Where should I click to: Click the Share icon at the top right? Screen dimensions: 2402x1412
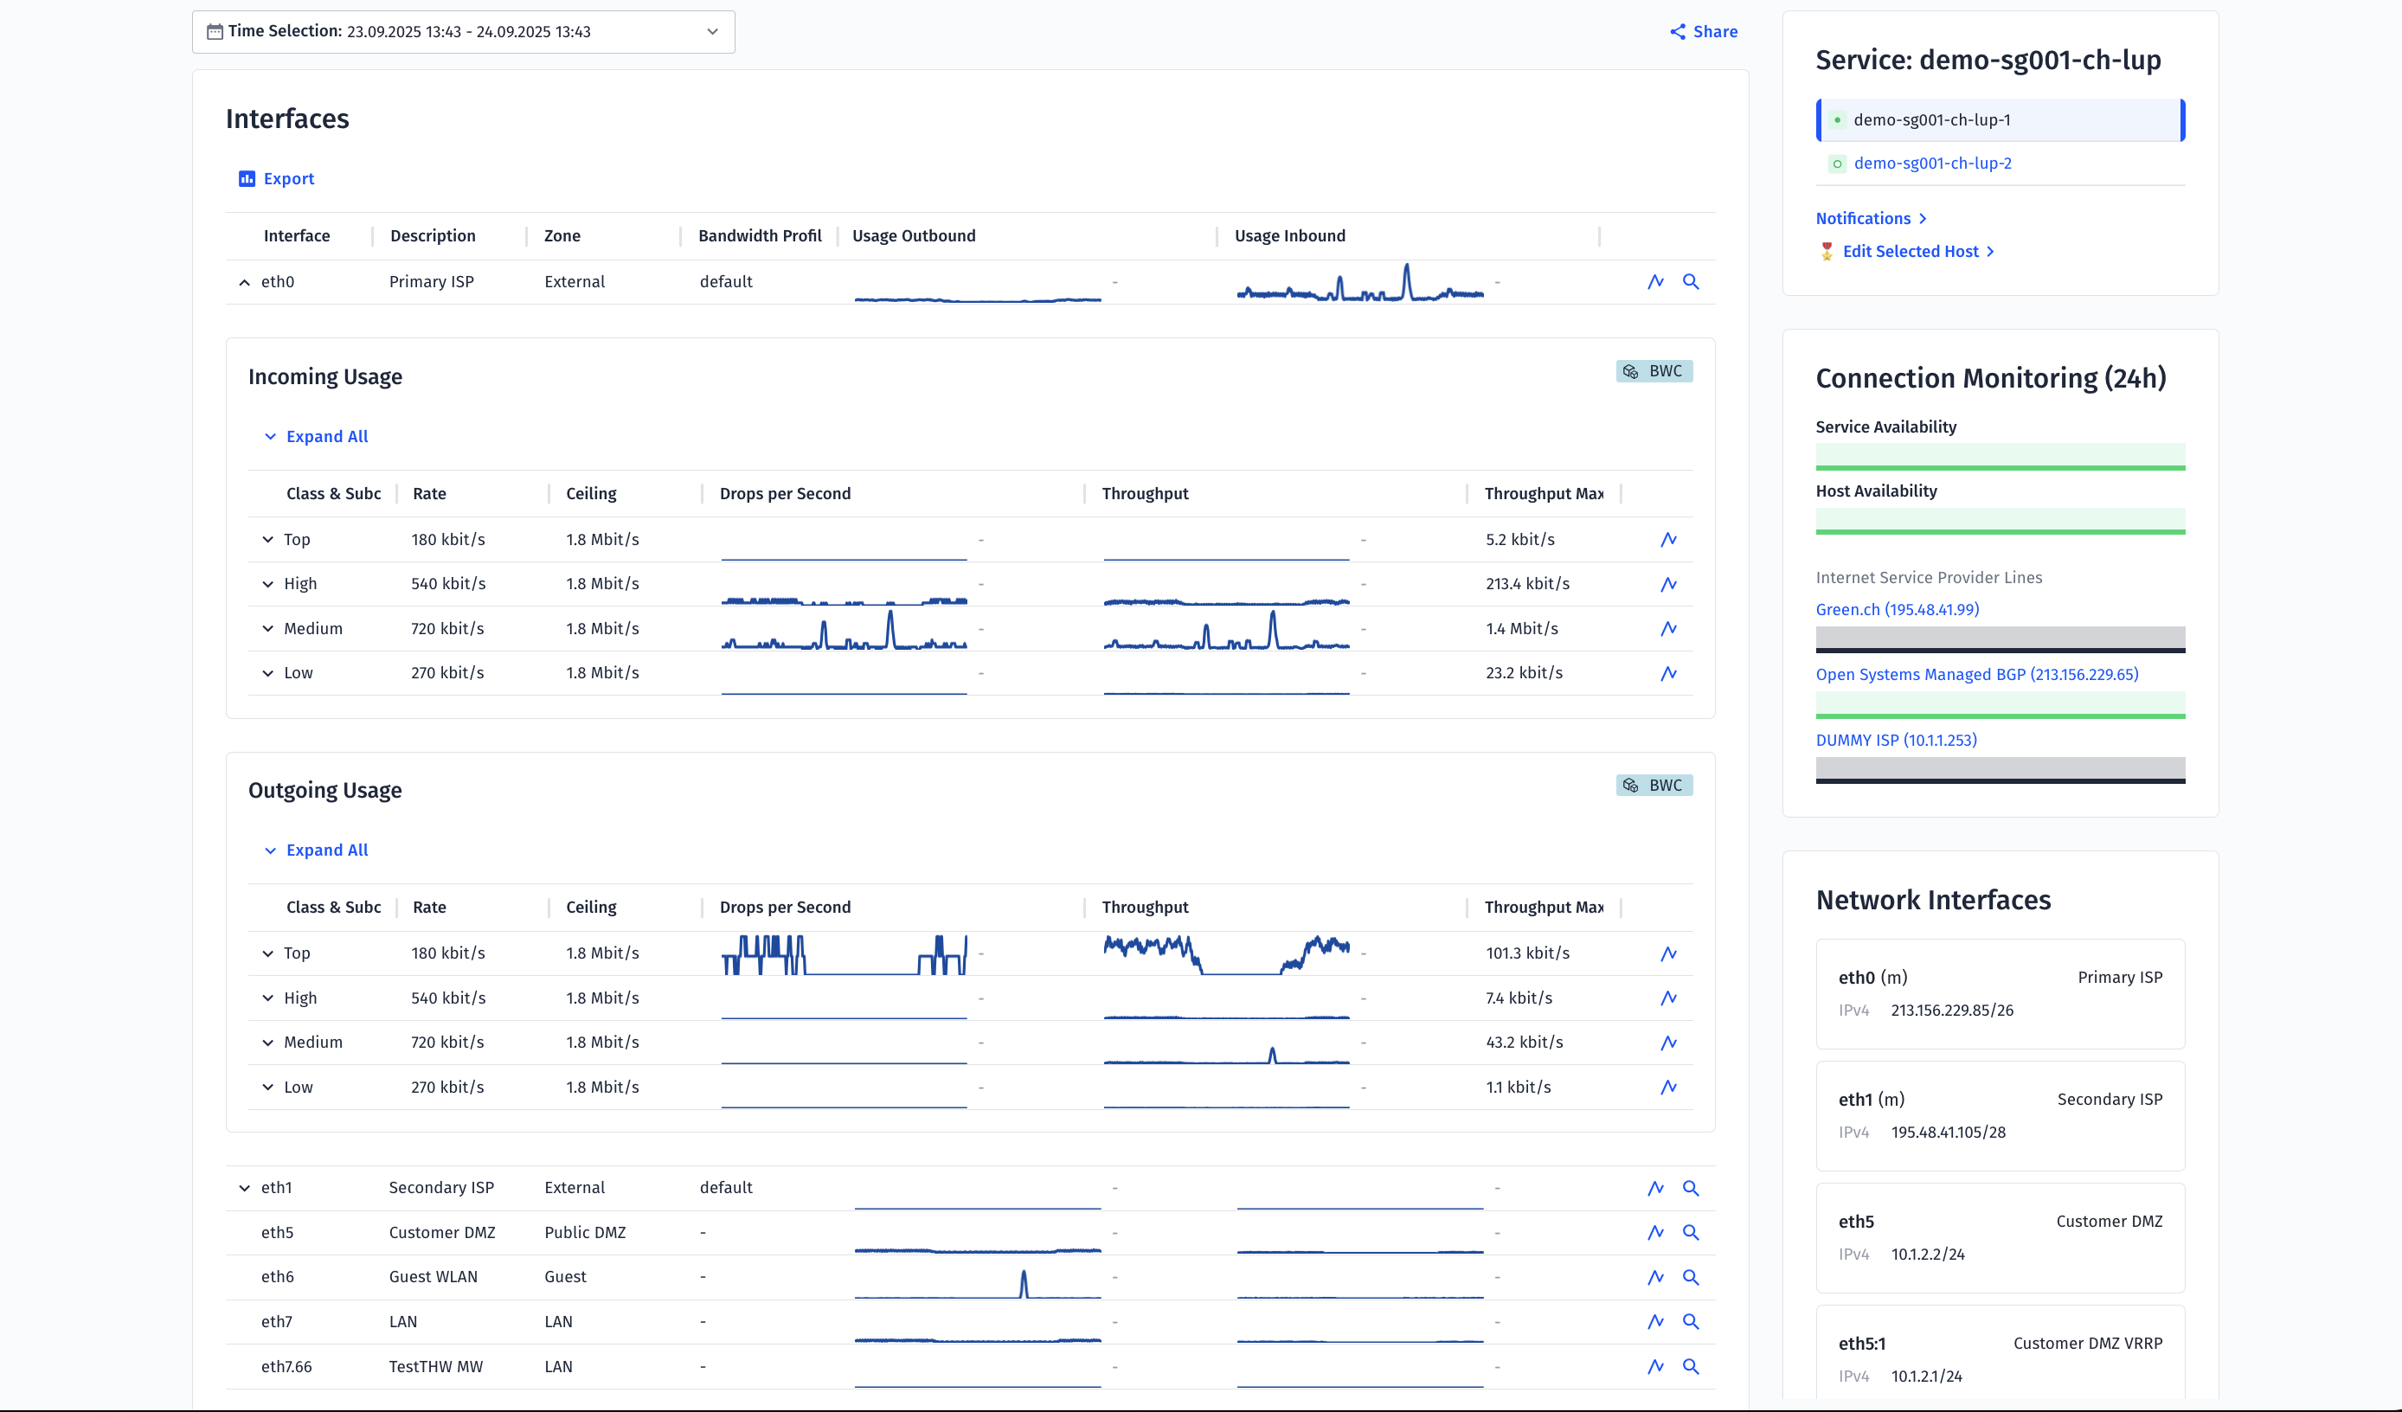pyautogui.click(x=1678, y=31)
